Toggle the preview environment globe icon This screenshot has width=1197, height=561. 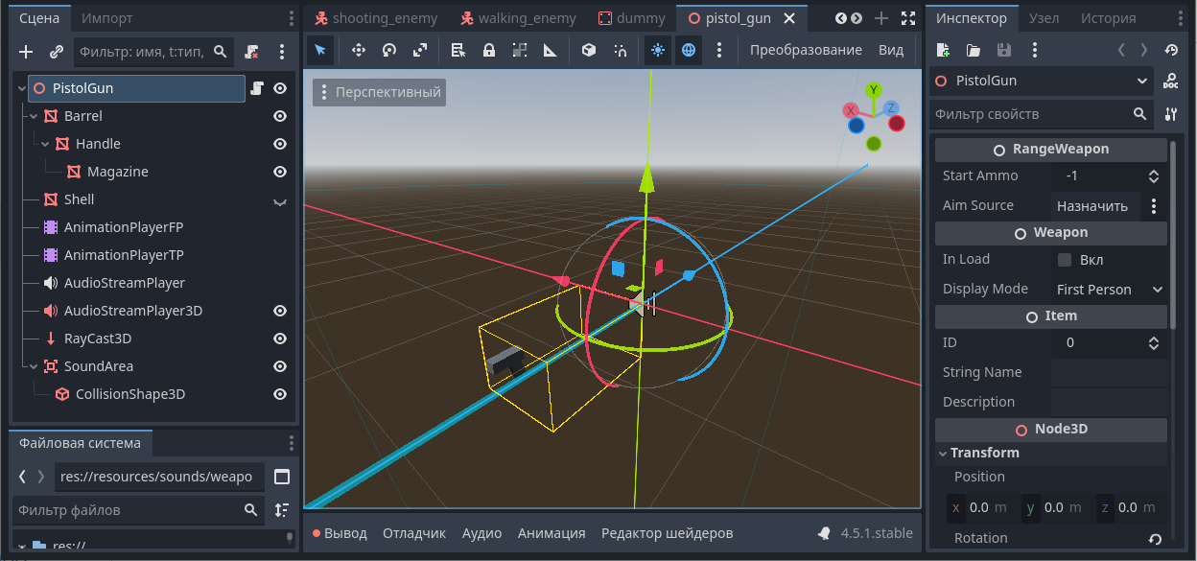click(x=688, y=50)
